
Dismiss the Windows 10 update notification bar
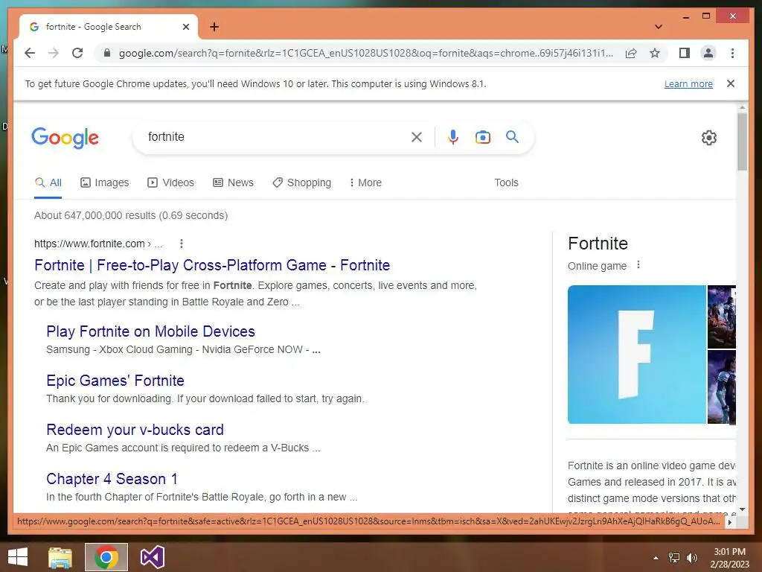[731, 83]
